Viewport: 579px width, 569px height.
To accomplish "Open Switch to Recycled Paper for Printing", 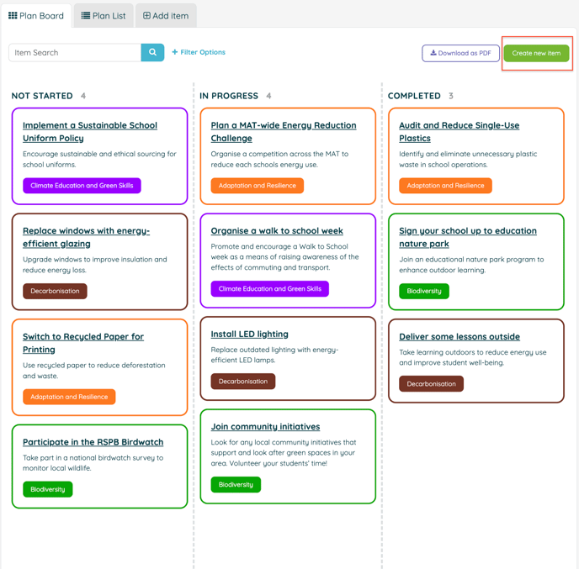I will pyautogui.click(x=83, y=343).
